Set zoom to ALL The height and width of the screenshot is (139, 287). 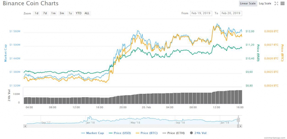(87, 13)
